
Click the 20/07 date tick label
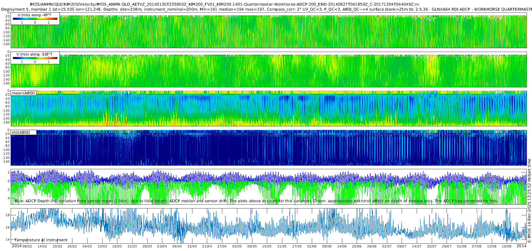point(432,246)
